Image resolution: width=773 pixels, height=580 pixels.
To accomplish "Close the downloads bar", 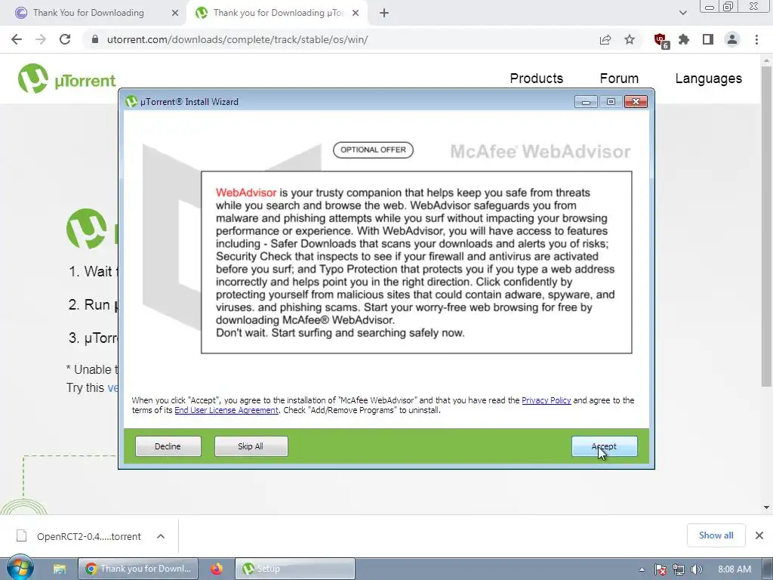I will [759, 535].
